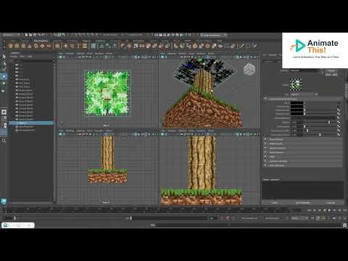Click the magnifier search icon in toolbox
The height and width of the screenshot is (261, 348).
(4, 141)
